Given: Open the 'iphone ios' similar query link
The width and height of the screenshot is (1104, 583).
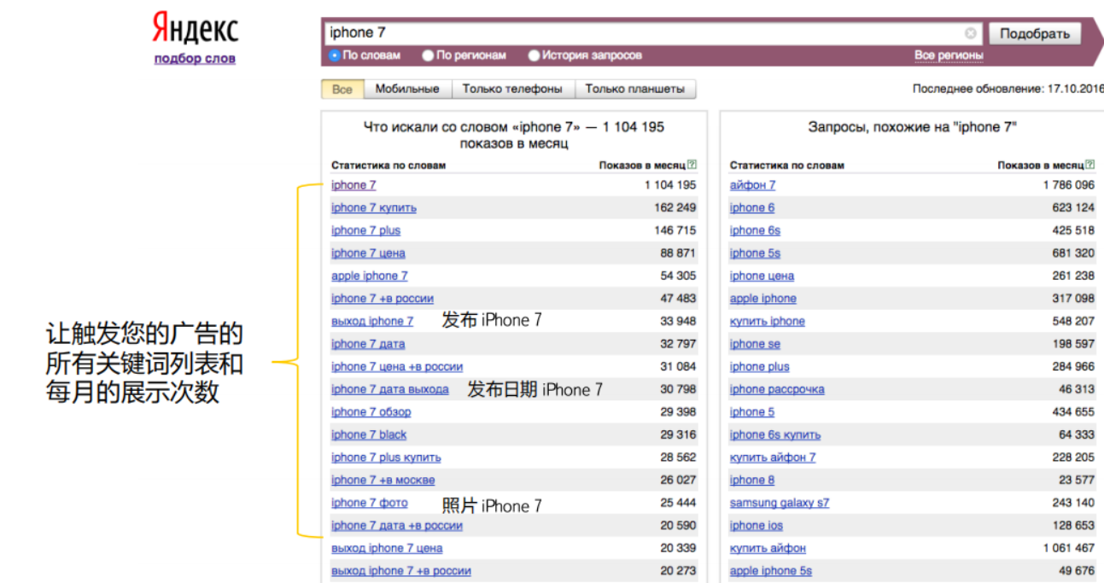Looking at the screenshot, I should point(756,526).
